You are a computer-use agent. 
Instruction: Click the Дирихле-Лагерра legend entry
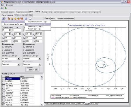(x=114, y=95)
